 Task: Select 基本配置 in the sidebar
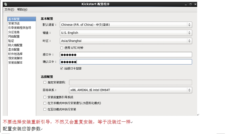coord(22,19)
